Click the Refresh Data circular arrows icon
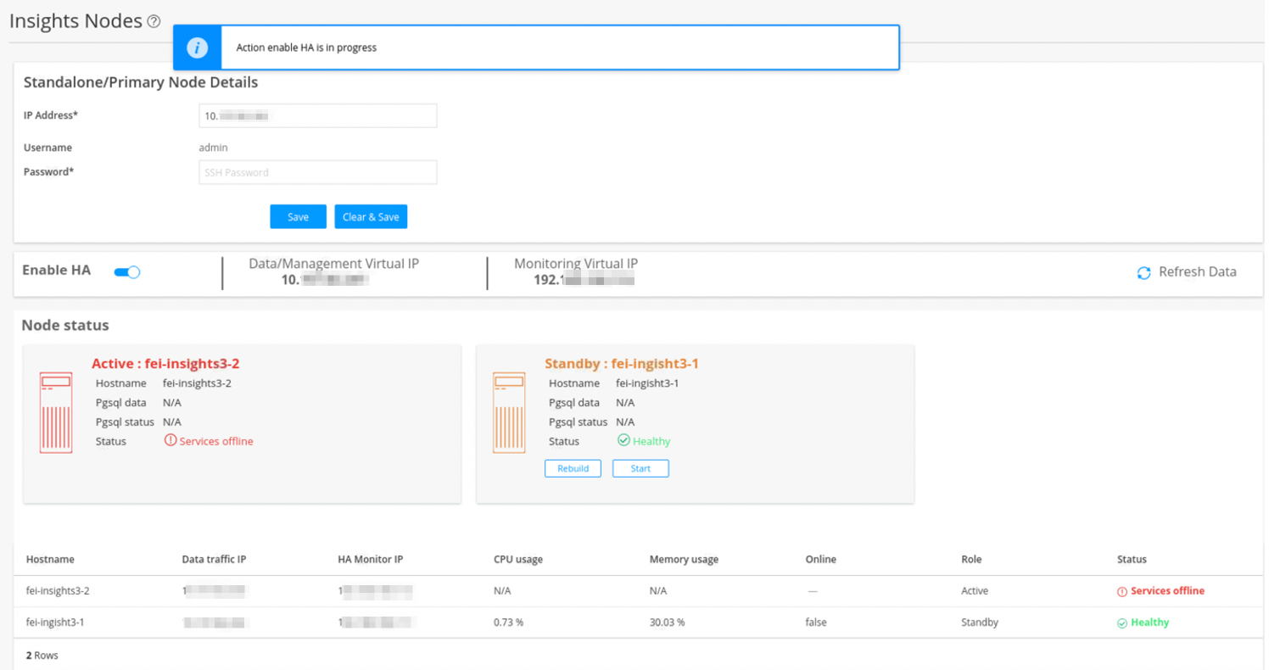1269x670 pixels. pyautogui.click(x=1143, y=272)
